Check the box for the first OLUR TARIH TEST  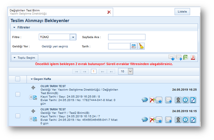(x=18, y=94)
